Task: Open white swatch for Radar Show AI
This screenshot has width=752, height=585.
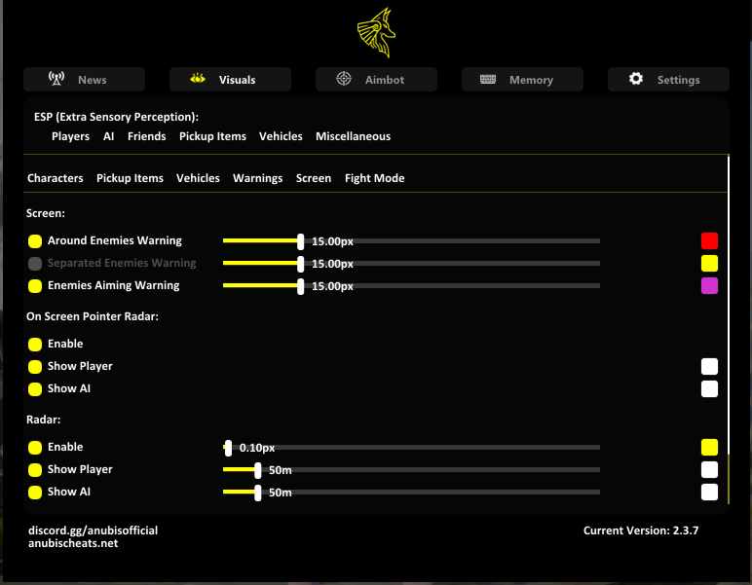Action: 709,493
